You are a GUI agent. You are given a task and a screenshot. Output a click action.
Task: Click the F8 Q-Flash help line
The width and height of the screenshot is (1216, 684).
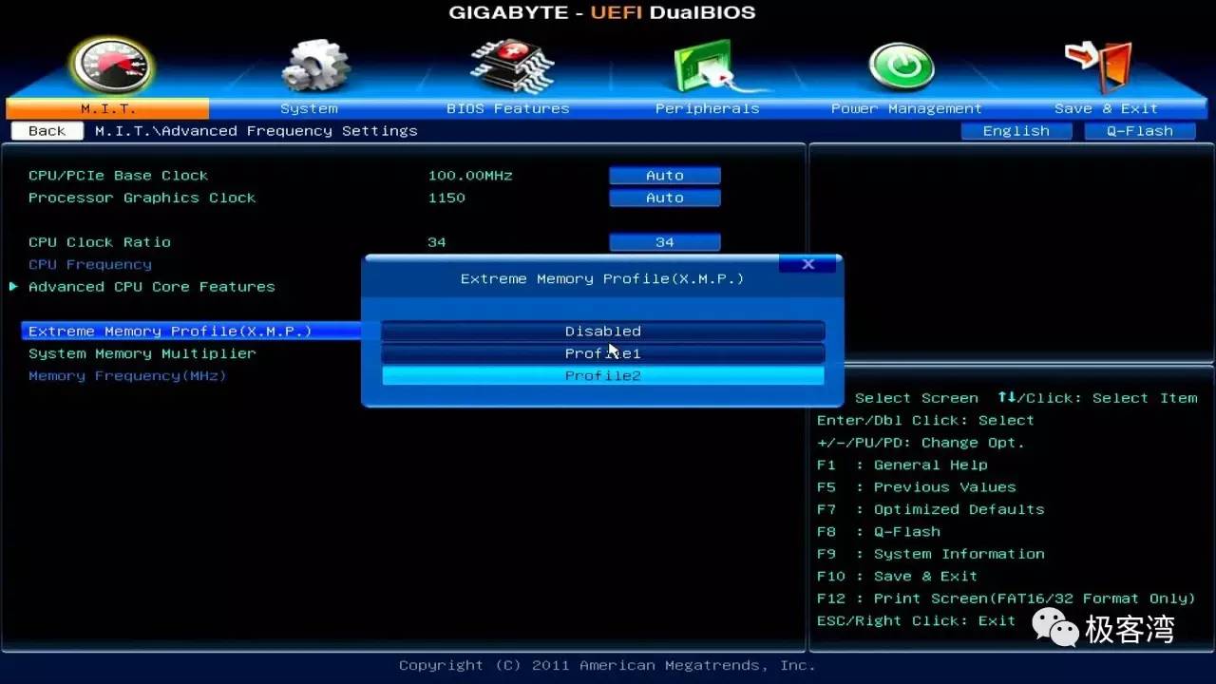[x=879, y=532]
